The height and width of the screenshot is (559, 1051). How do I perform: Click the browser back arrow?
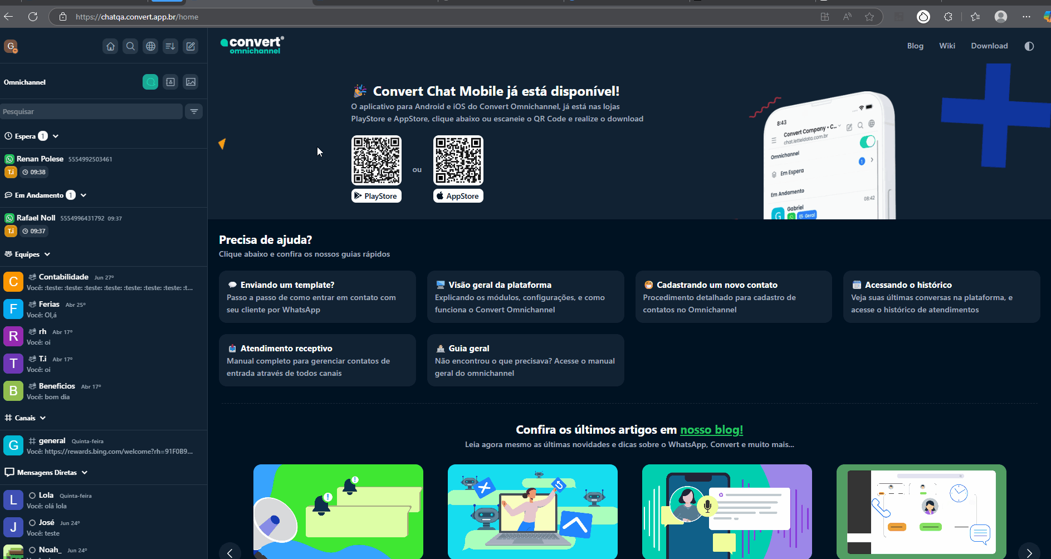pos(8,17)
